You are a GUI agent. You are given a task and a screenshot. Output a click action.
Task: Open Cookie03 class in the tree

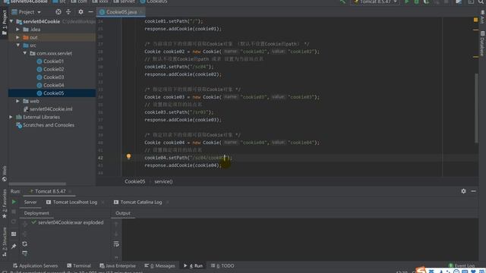tap(50, 77)
